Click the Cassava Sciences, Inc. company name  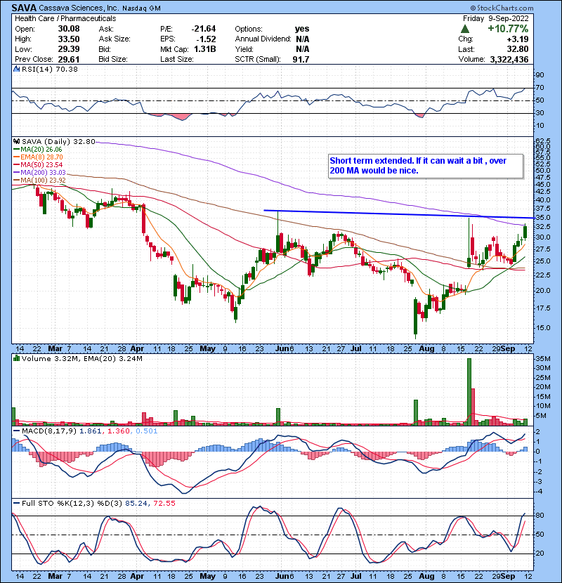tap(77, 8)
